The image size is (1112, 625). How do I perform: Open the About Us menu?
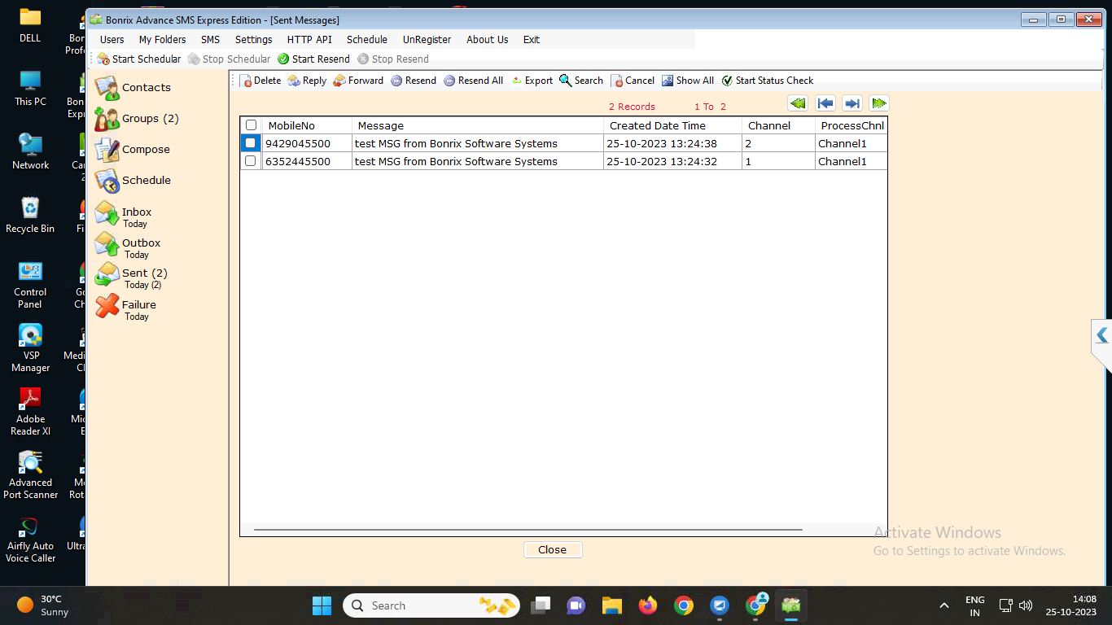pos(488,39)
